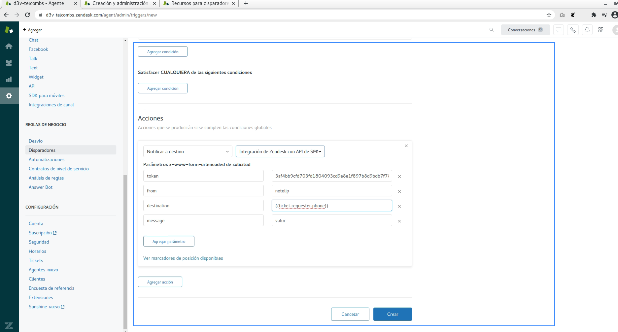Open the Home icon in left sidebar
This screenshot has height=332, width=618.
(x=9, y=47)
